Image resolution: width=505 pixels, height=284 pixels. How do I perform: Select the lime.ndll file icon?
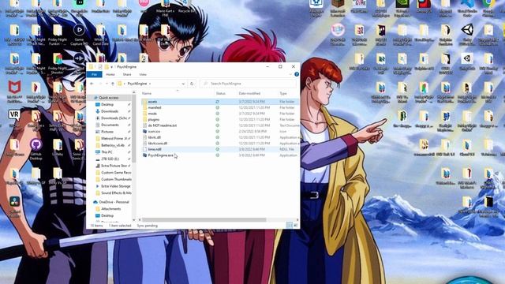pos(144,149)
